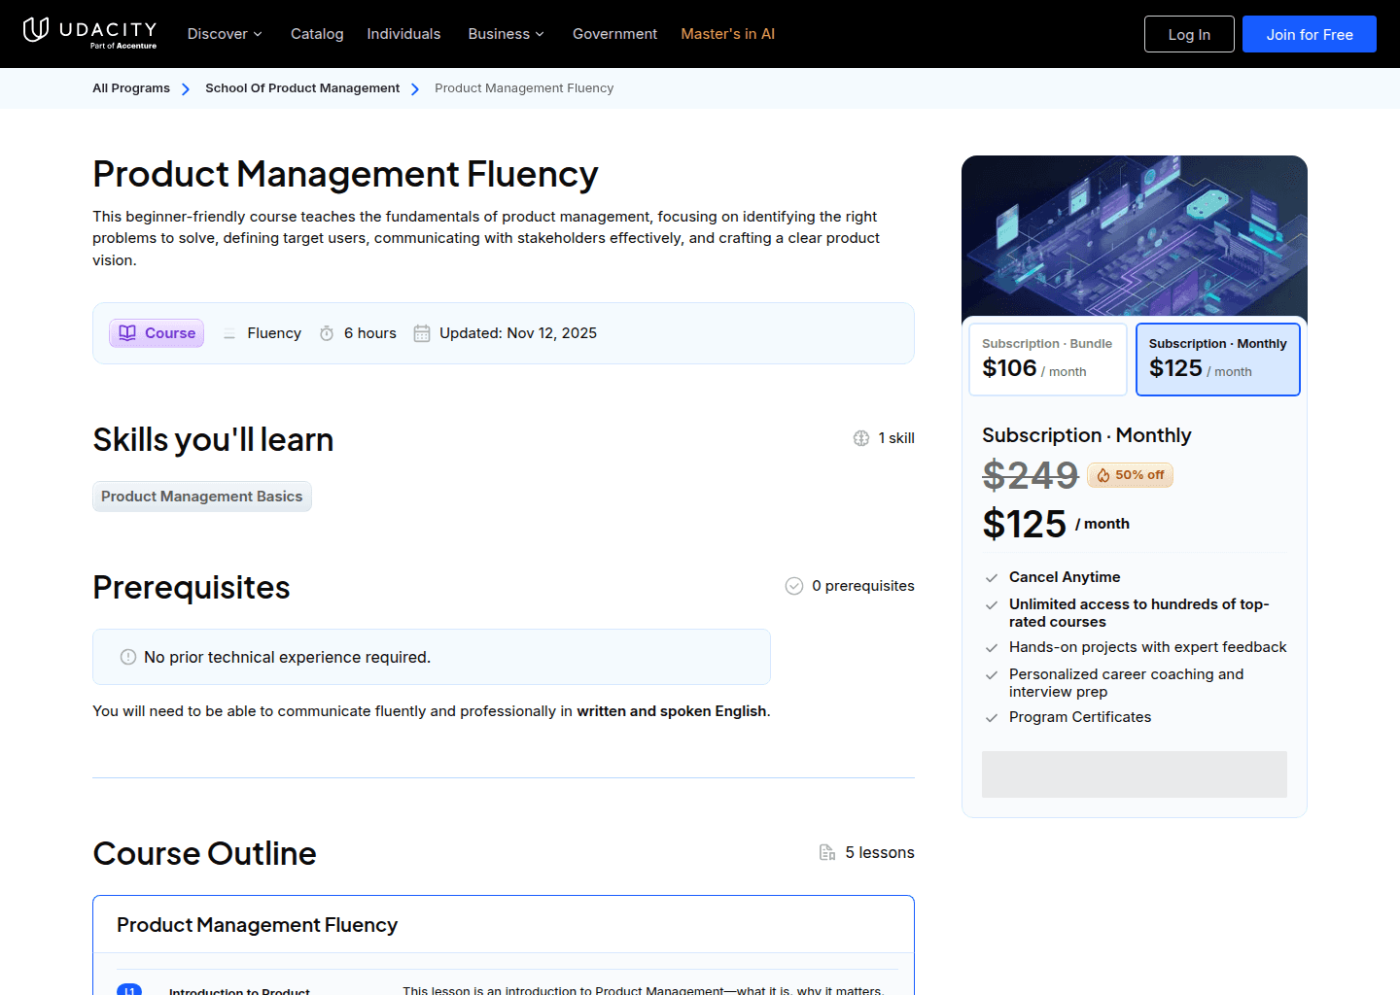Open the Catalog menu item
The width and height of the screenshot is (1400, 995).
[x=317, y=33]
